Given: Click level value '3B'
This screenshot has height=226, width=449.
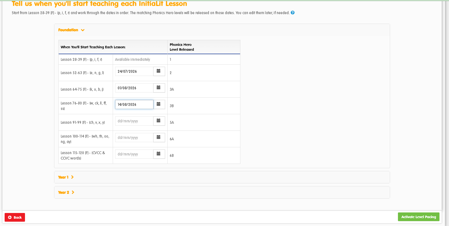Looking at the screenshot, I should (x=172, y=106).
